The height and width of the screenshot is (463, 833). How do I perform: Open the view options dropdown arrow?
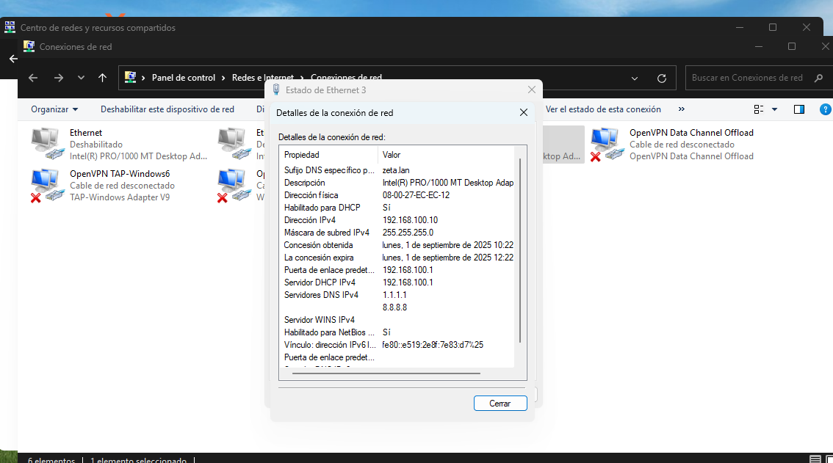pyautogui.click(x=774, y=109)
